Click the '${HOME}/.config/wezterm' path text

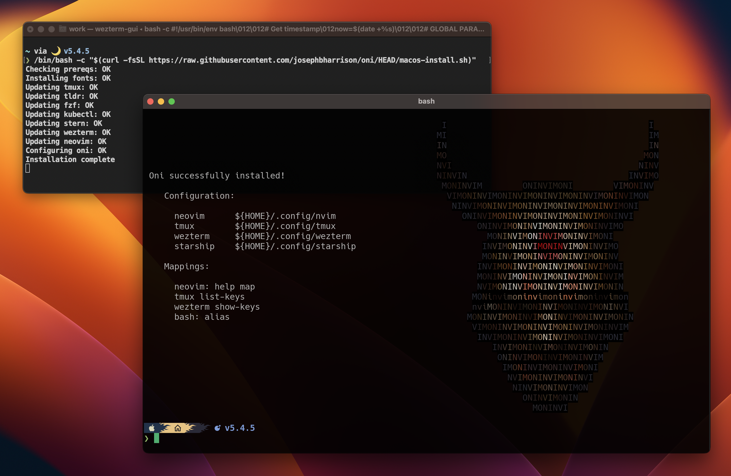[293, 236]
